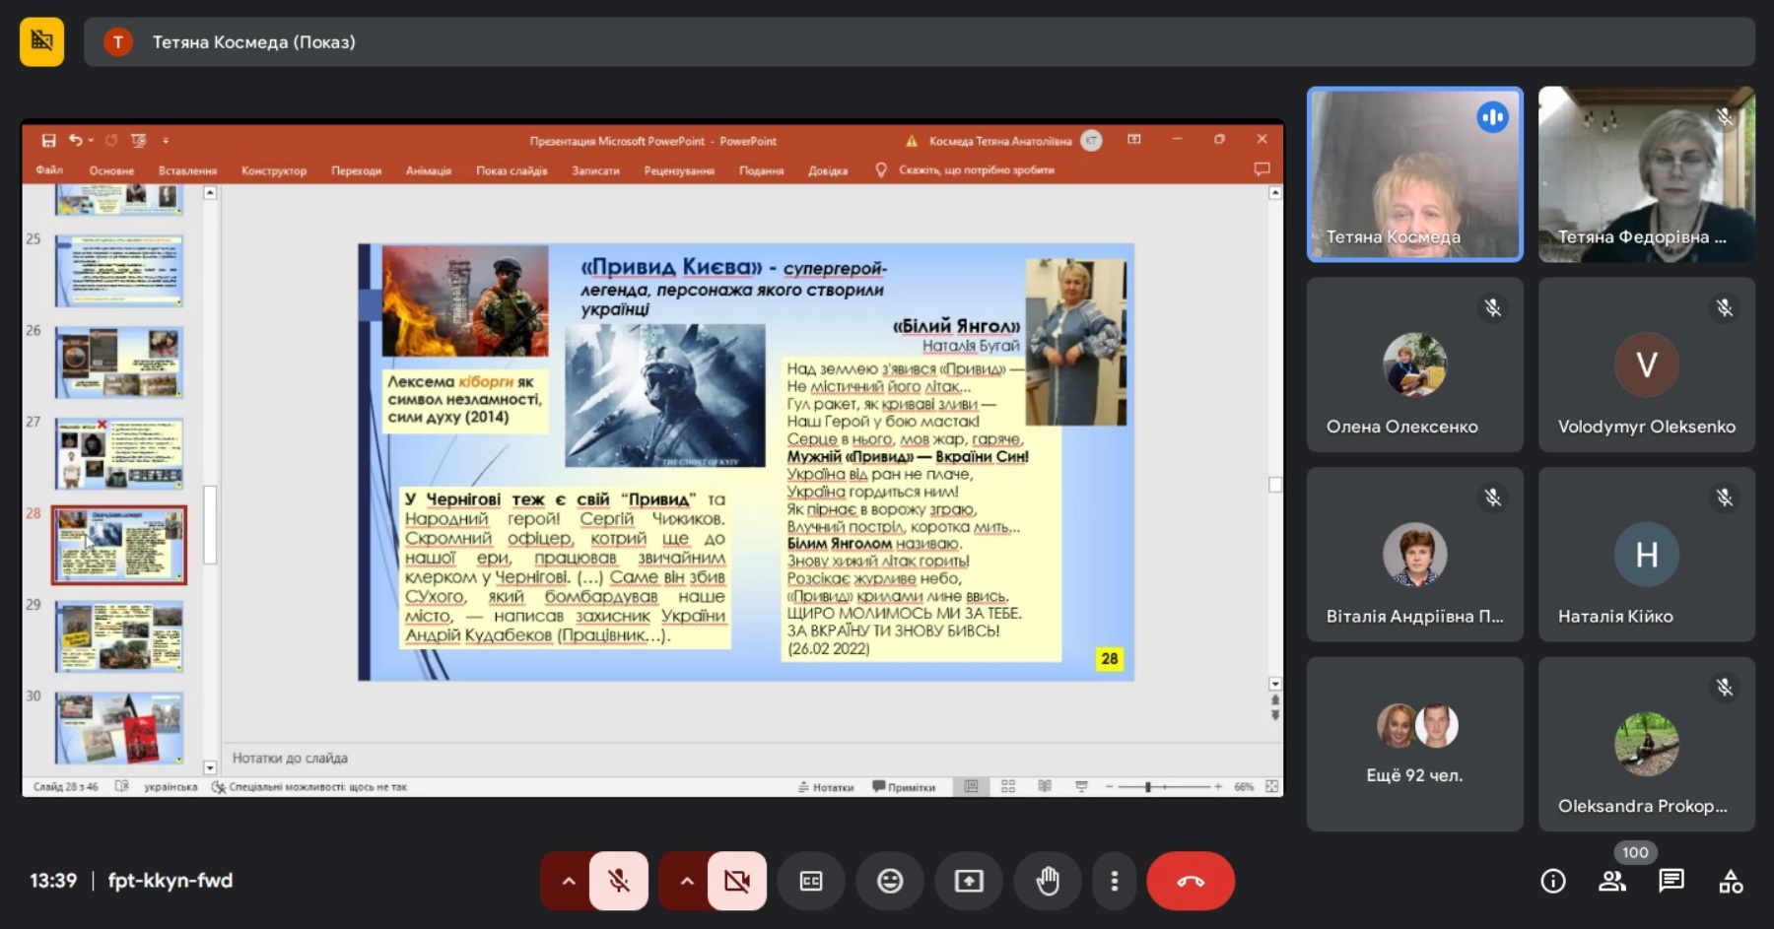Select Олена Олексенко participant tile
The height and width of the screenshot is (929, 1774).
click(x=1415, y=365)
